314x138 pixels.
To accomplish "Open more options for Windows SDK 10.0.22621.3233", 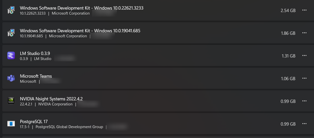I will [x=304, y=10].
